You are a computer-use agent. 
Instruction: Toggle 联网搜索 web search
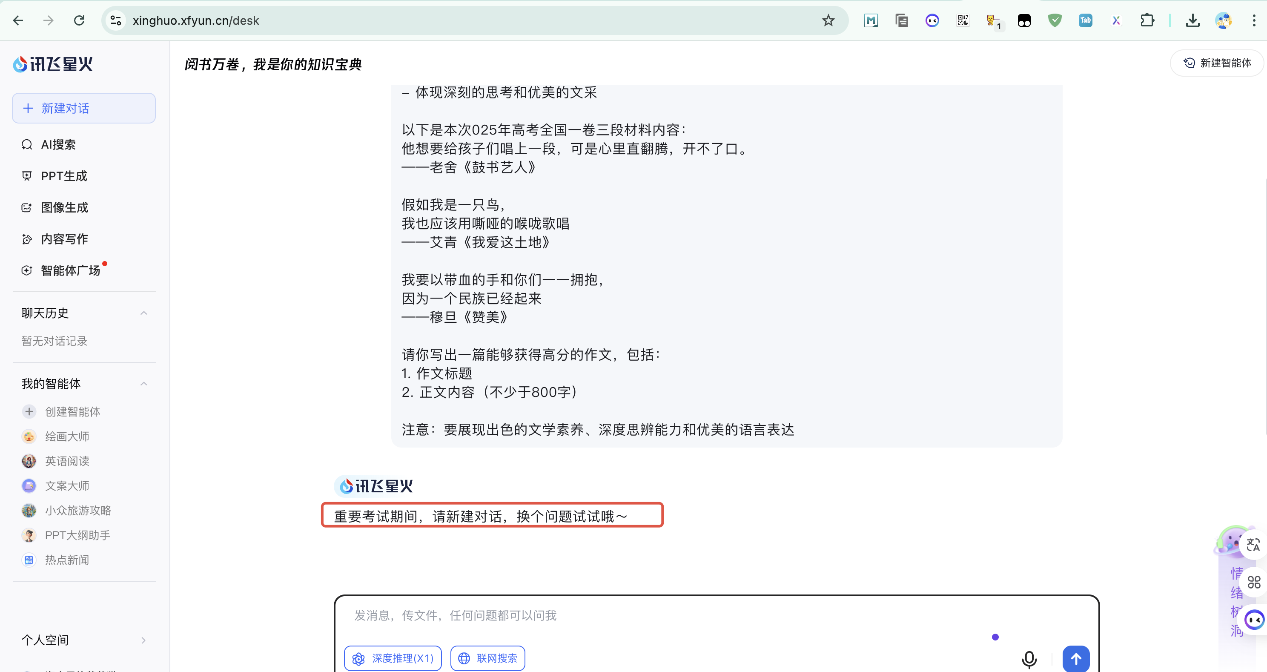coord(488,658)
